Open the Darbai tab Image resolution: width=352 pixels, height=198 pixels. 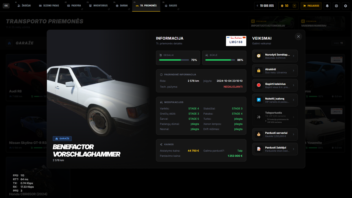pyautogui.click(x=122, y=5)
